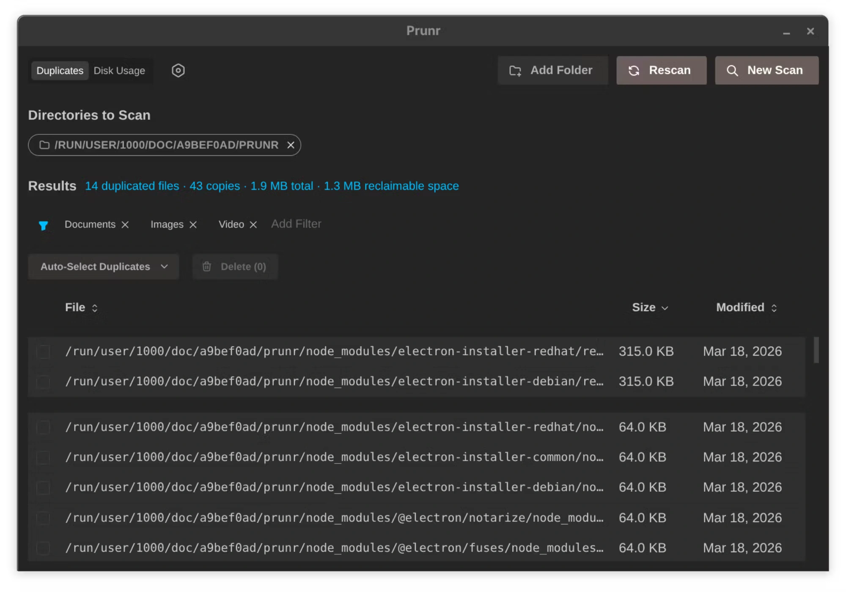Remove the Video filter chip
This screenshot has height=592, width=846.
point(253,225)
